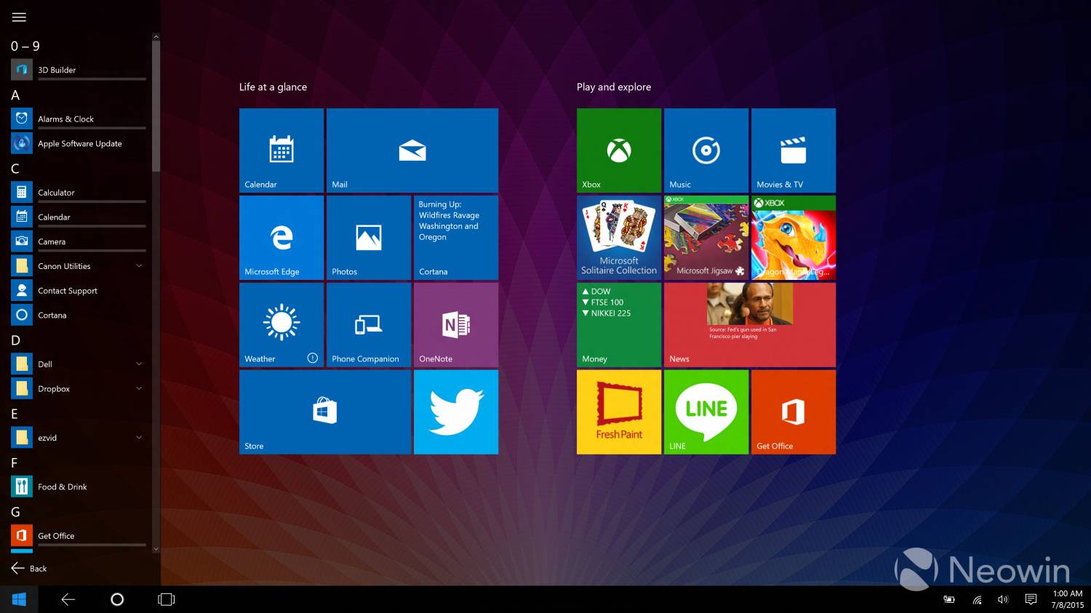Viewport: 1091px width, 613px height.
Task: Select the A letter group header
Action: 15,95
